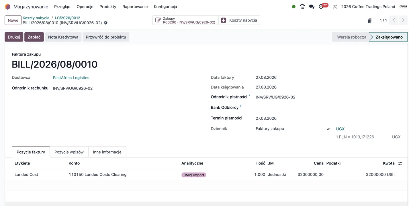Open the VoIP phone icon

coord(302,7)
